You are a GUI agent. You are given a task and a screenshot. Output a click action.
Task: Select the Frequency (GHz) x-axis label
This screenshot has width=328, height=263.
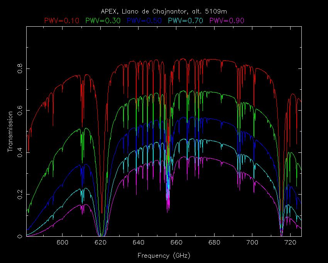(x=164, y=256)
